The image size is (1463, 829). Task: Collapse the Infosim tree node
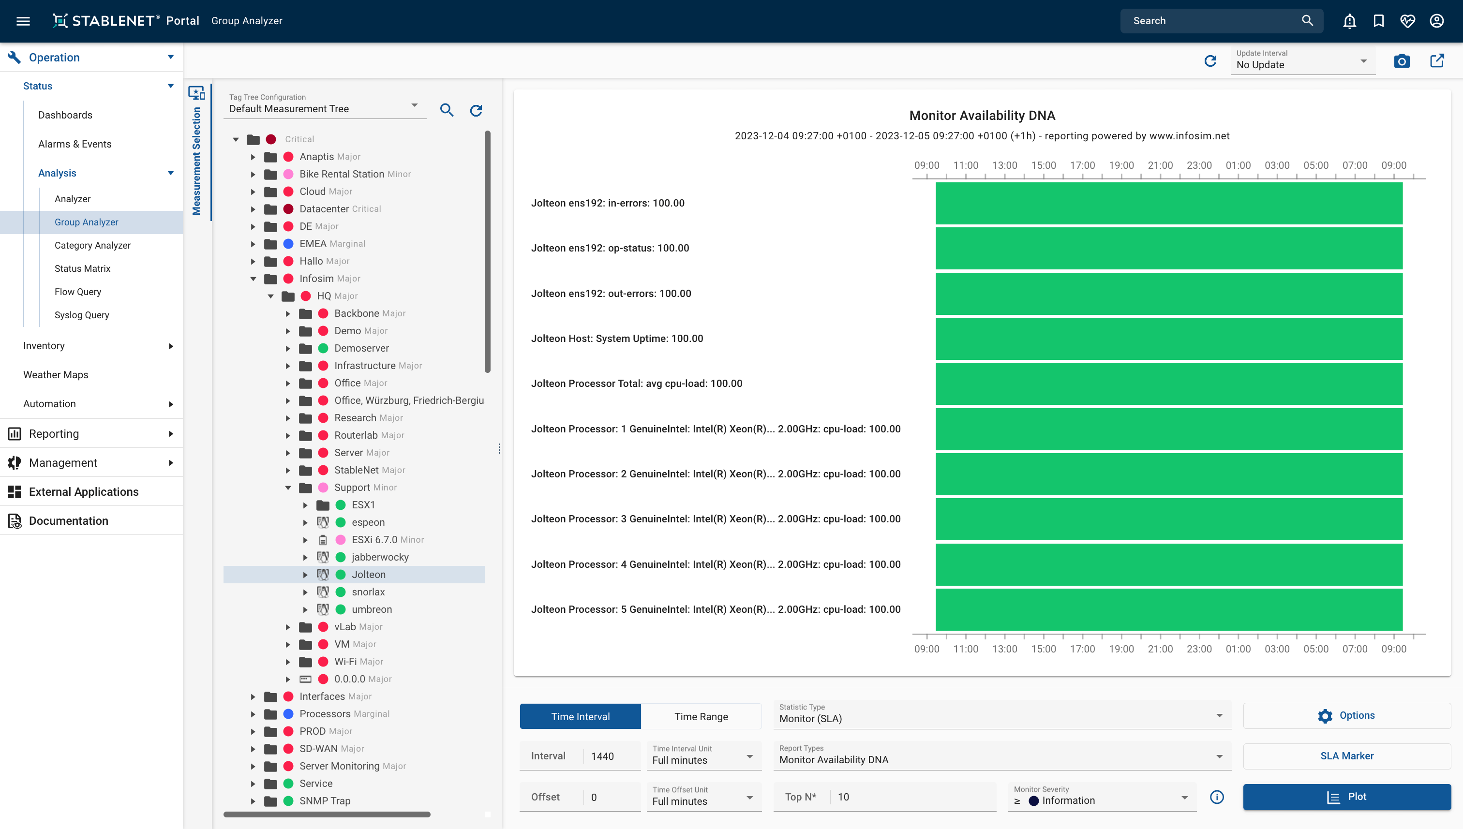click(254, 279)
